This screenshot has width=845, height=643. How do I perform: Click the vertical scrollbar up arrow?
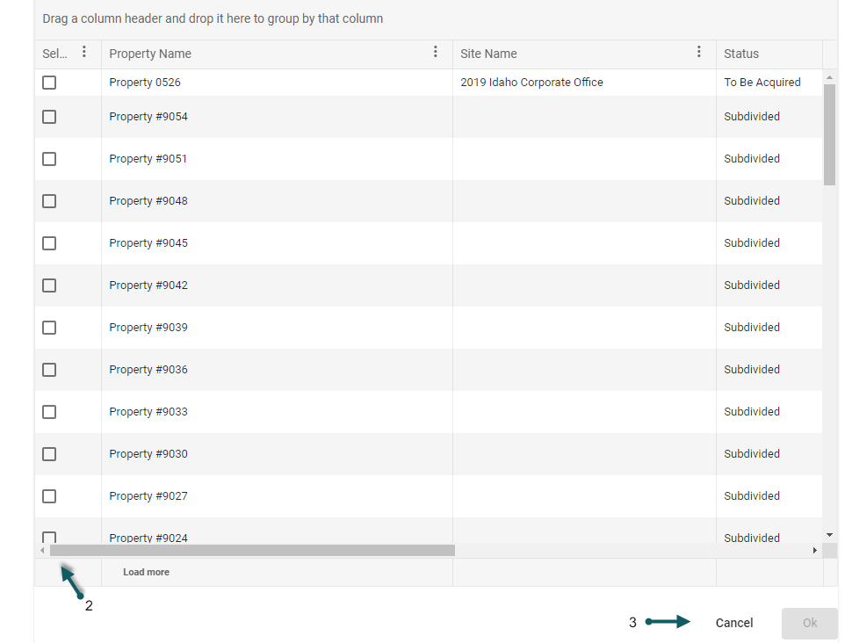pyautogui.click(x=830, y=78)
